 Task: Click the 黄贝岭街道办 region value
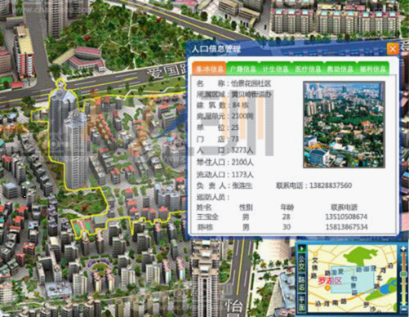(251, 95)
